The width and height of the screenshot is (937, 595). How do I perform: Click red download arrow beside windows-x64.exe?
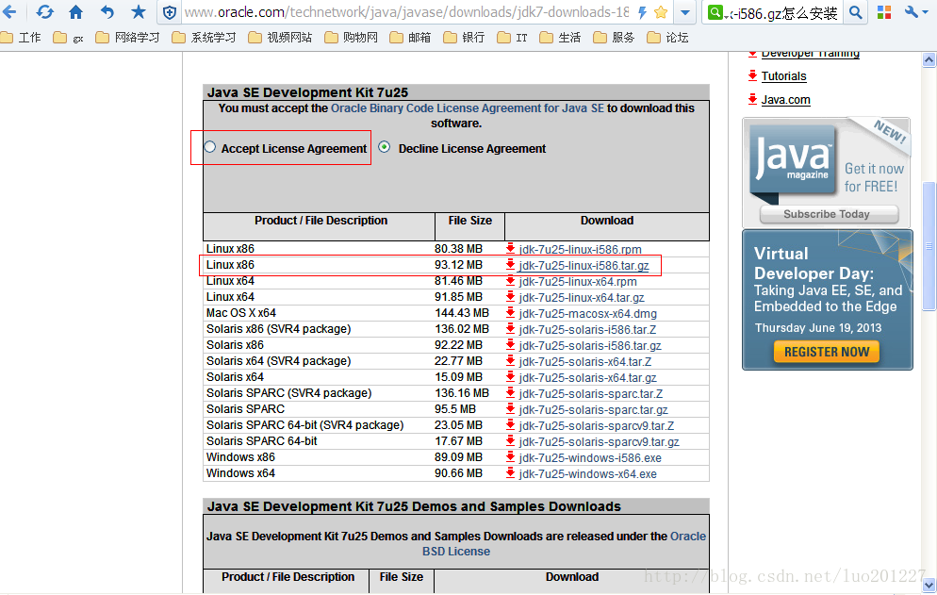[510, 473]
